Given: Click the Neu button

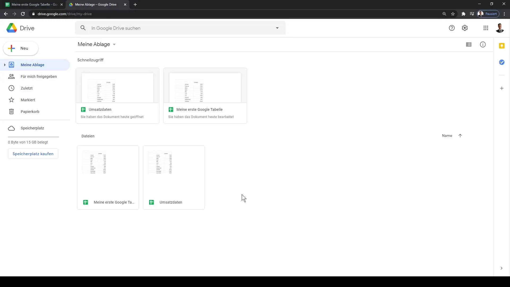Looking at the screenshot, I should [x=21, y=48].
